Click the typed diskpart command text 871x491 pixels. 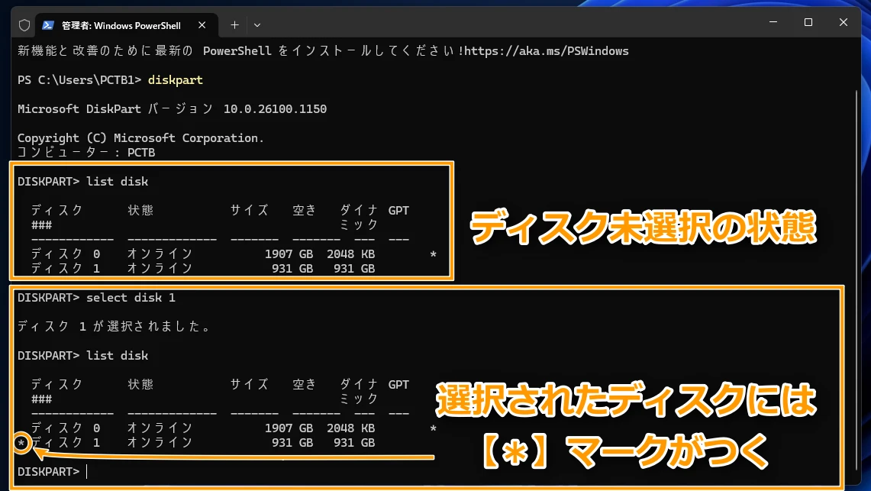176,80
